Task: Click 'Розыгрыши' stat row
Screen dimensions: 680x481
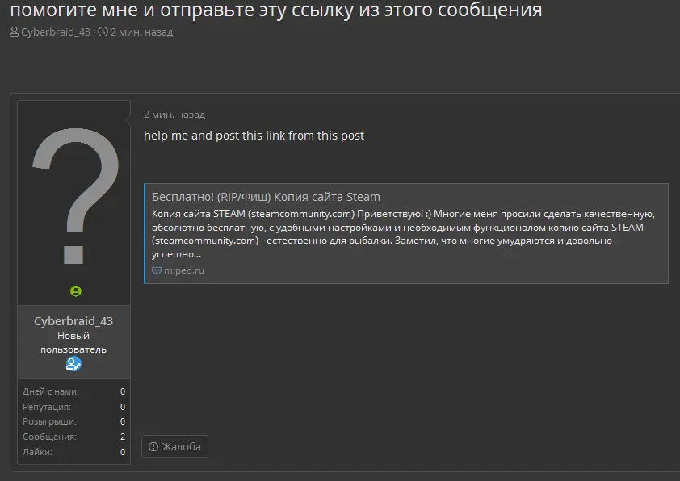Action: coord(73,421)
